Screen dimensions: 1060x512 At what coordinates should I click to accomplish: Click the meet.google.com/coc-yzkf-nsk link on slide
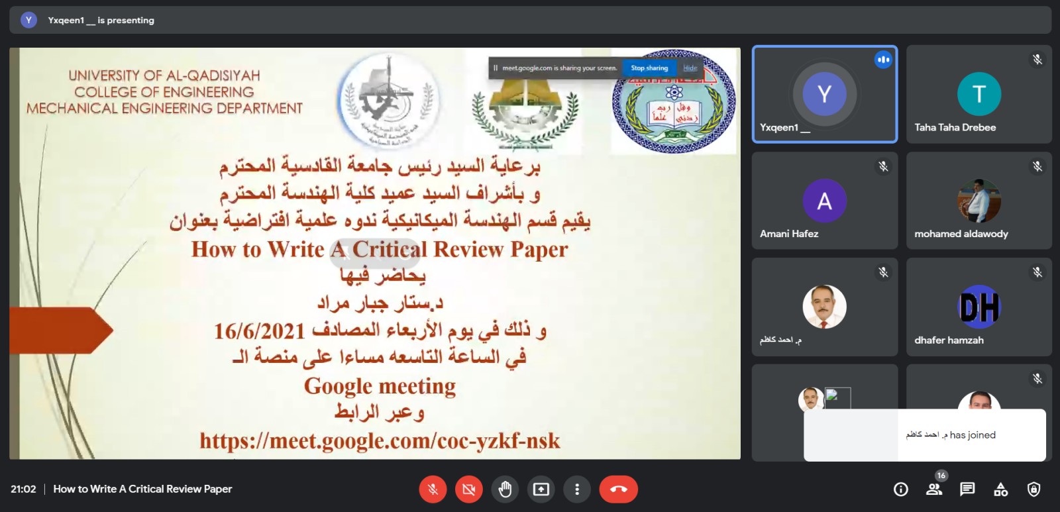point(380,440)
